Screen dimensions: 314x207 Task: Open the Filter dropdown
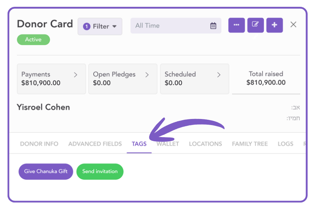click(x=100, y=26)
